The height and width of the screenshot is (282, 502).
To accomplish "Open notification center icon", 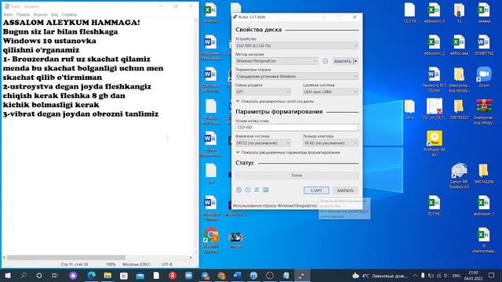I will tap(492, 276).
